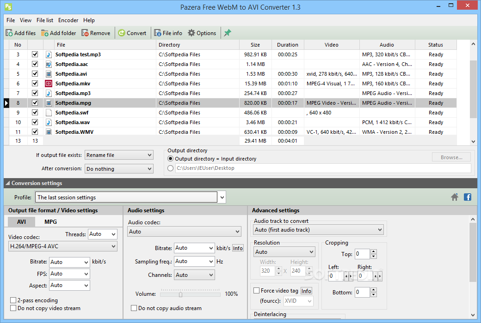Enable Do not copy video stream
Screen dimensions: 481x323
pos(13,308)
